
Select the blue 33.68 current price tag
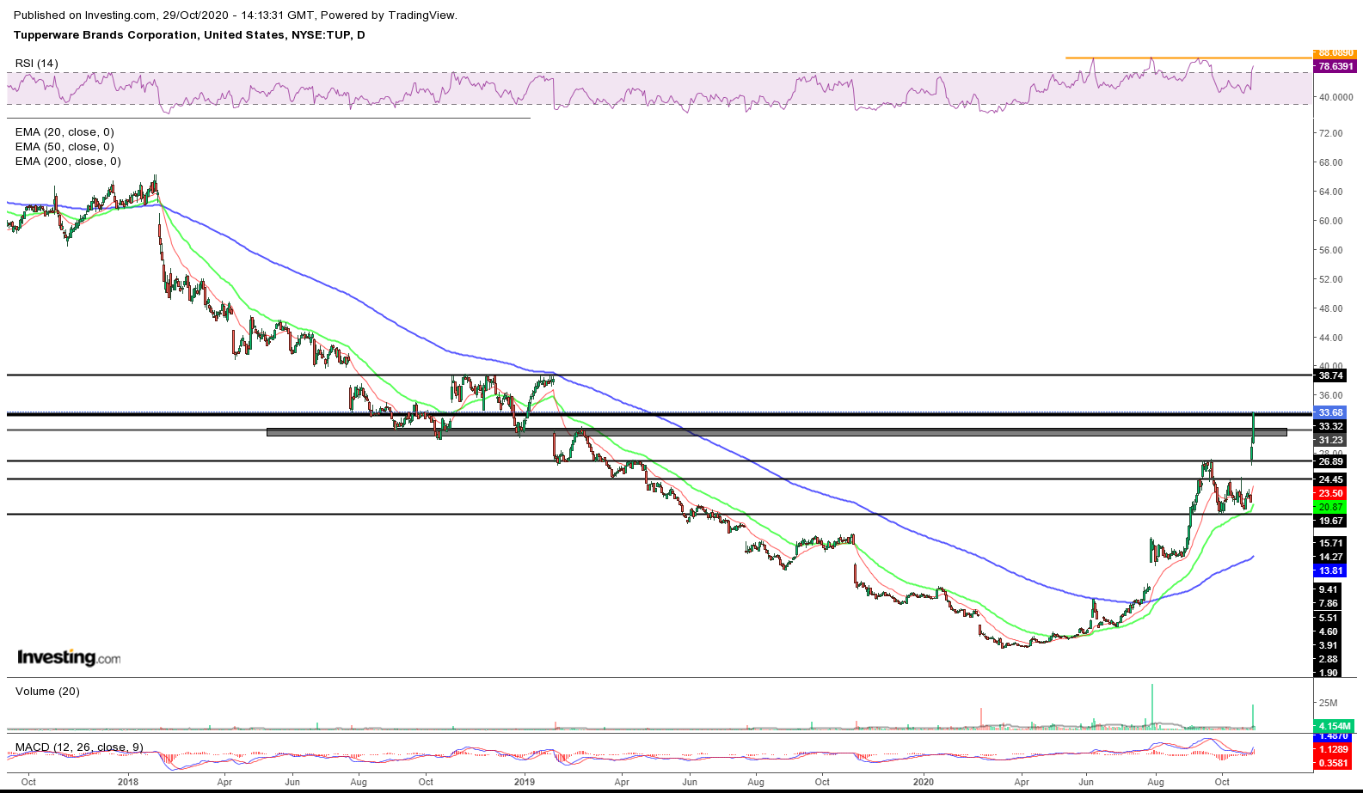click(x=1330, y=412)
